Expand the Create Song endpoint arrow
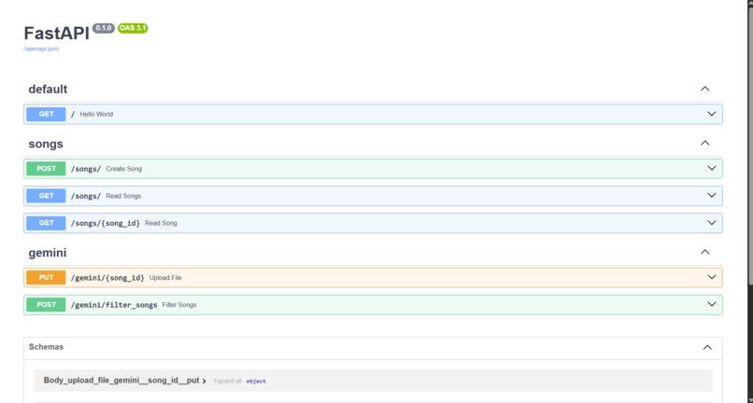The image size is (753, 403). 712,168
